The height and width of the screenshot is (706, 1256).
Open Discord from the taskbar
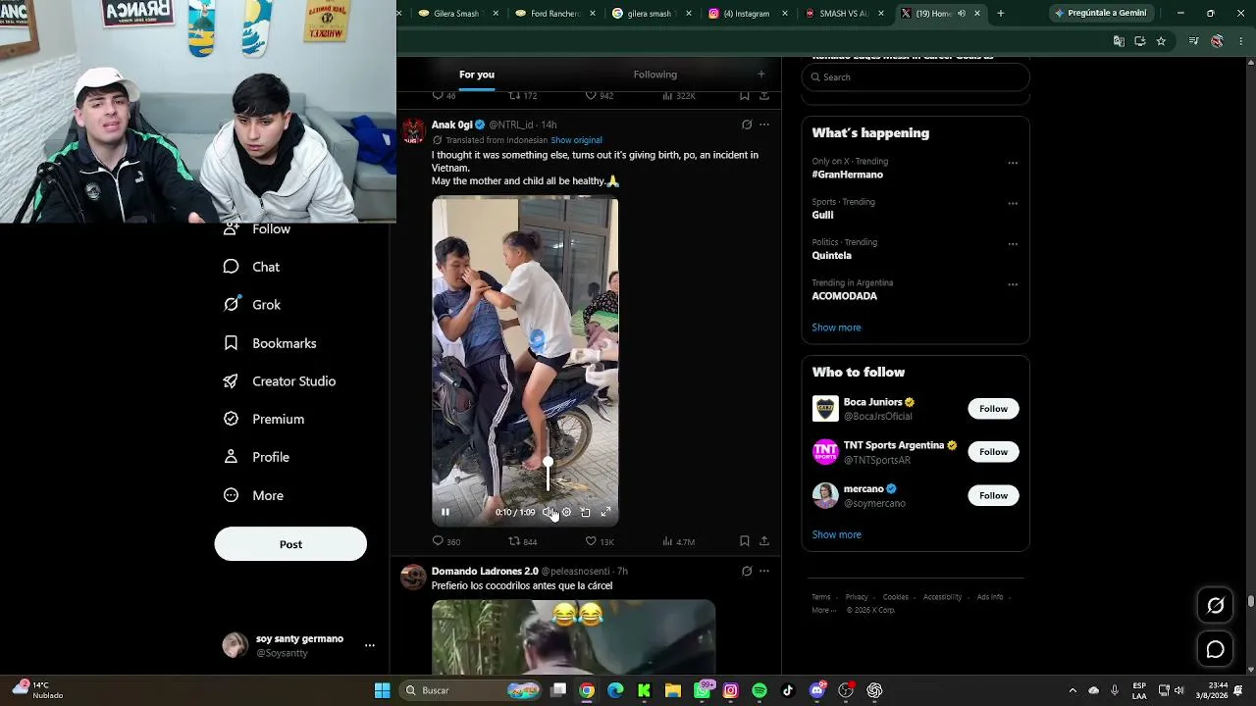coord(817,690)
